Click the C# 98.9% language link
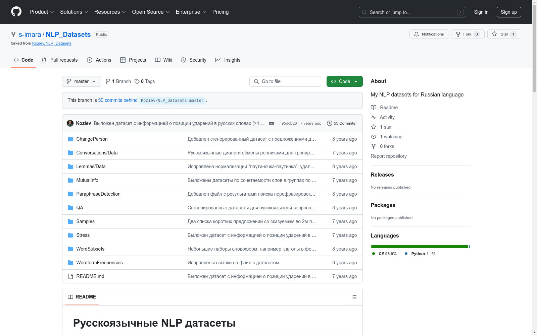537x335 pixels. pos(384,254)
